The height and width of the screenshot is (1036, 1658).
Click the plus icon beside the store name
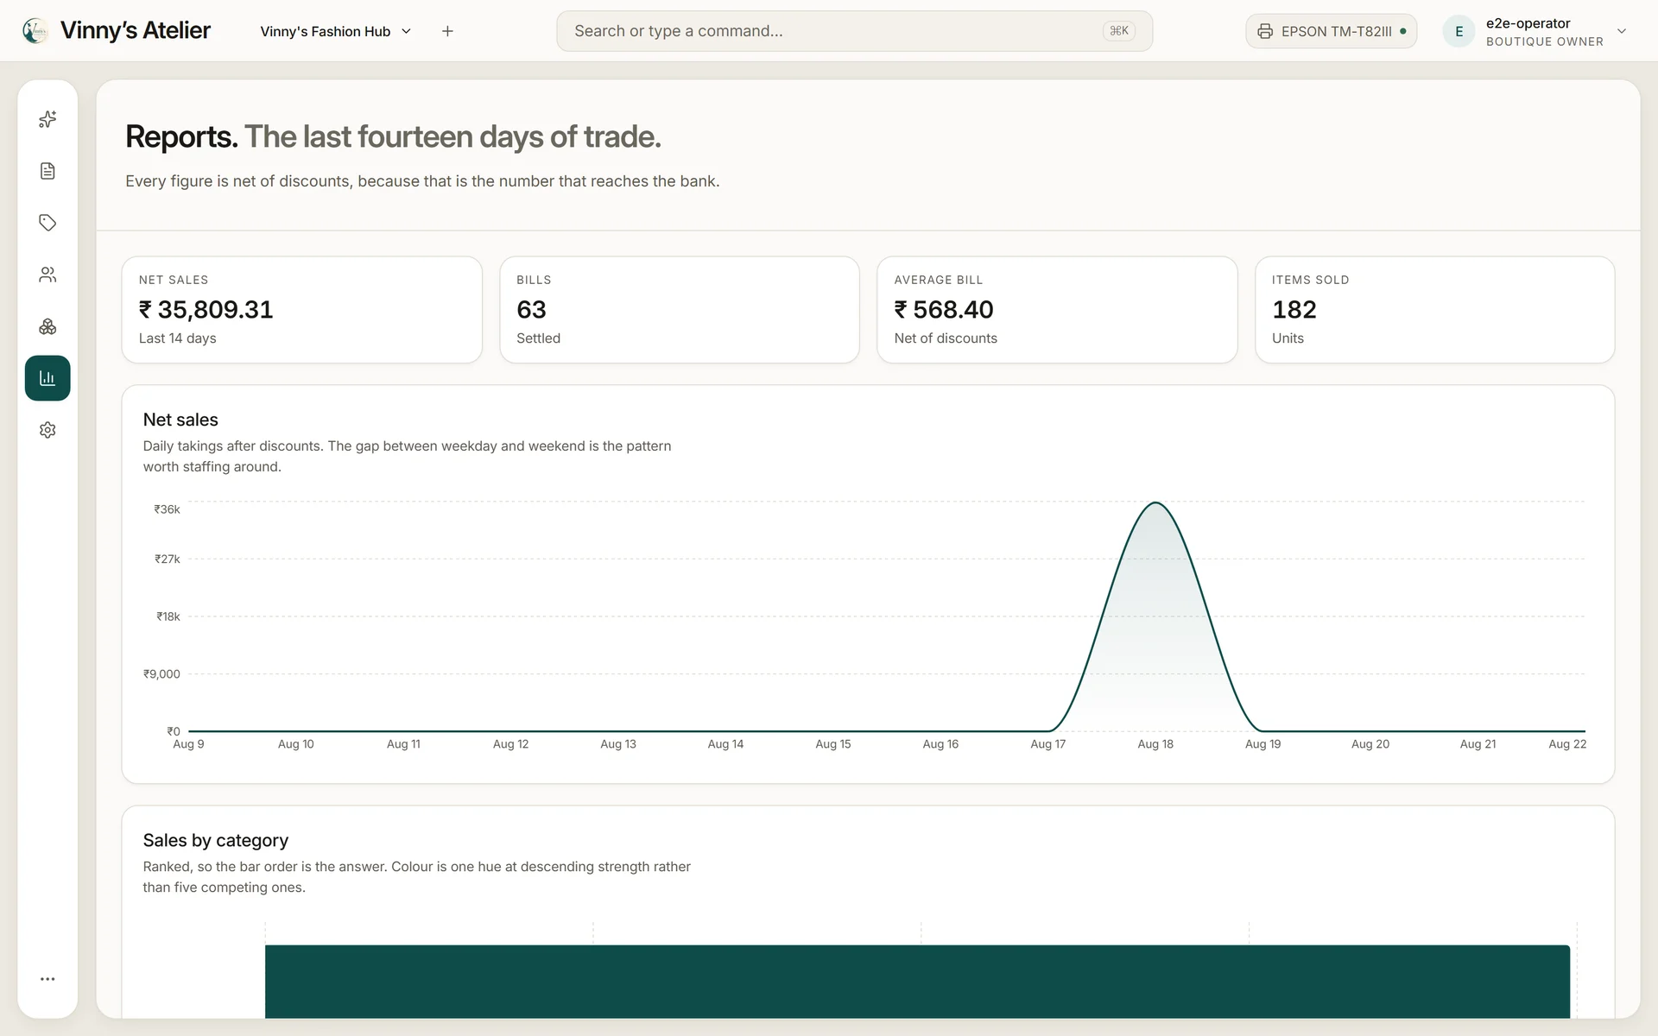point(447,31)
